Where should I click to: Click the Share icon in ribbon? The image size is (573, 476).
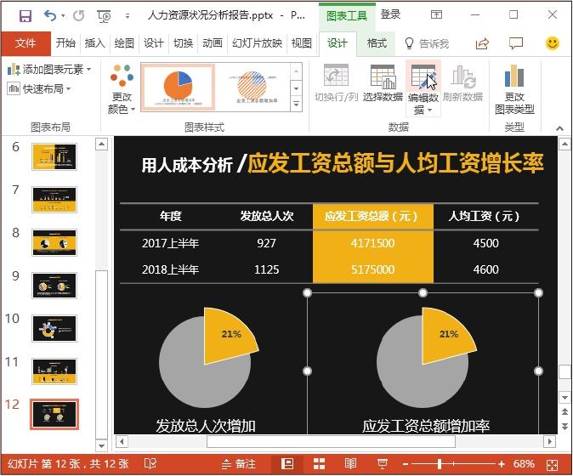click(482, 43)
